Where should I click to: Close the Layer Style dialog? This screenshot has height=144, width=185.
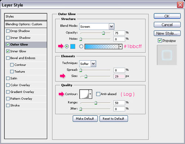click(180, 5)
